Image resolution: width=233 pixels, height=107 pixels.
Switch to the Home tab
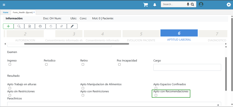pos(6,12)
